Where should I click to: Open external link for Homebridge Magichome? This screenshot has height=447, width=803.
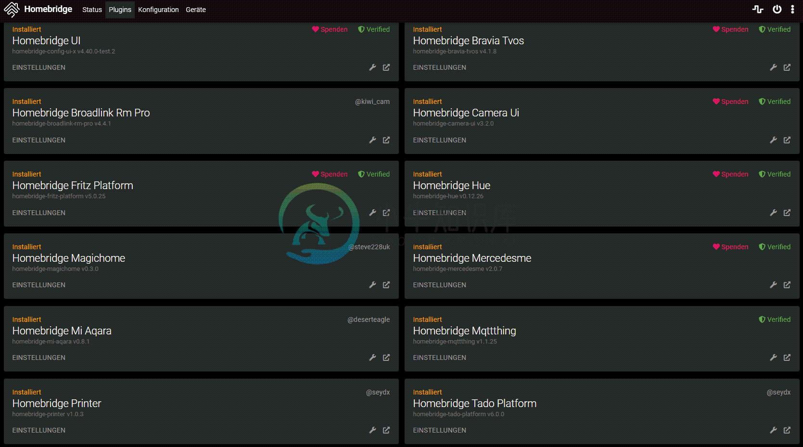(x=386, y=285)
